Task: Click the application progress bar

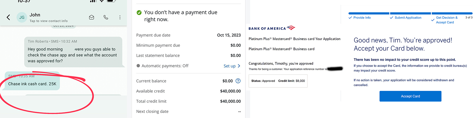Action: [x=410, y=13]
